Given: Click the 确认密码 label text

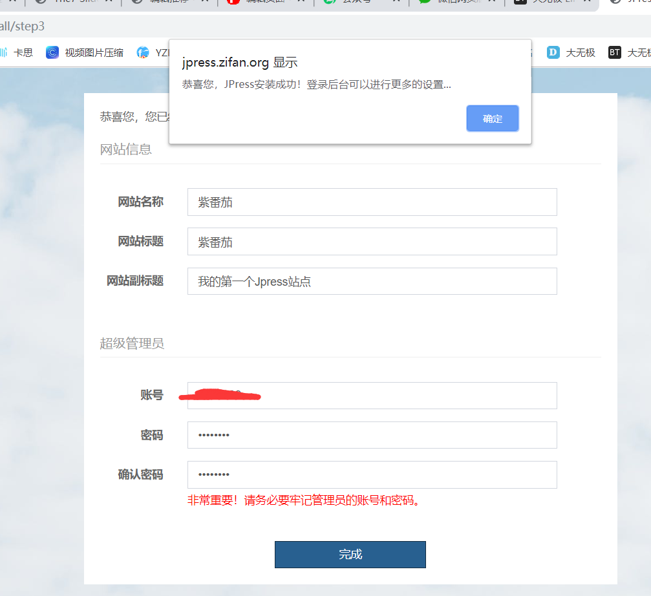Looking at the screenshot, I should [x=140, y=474].
